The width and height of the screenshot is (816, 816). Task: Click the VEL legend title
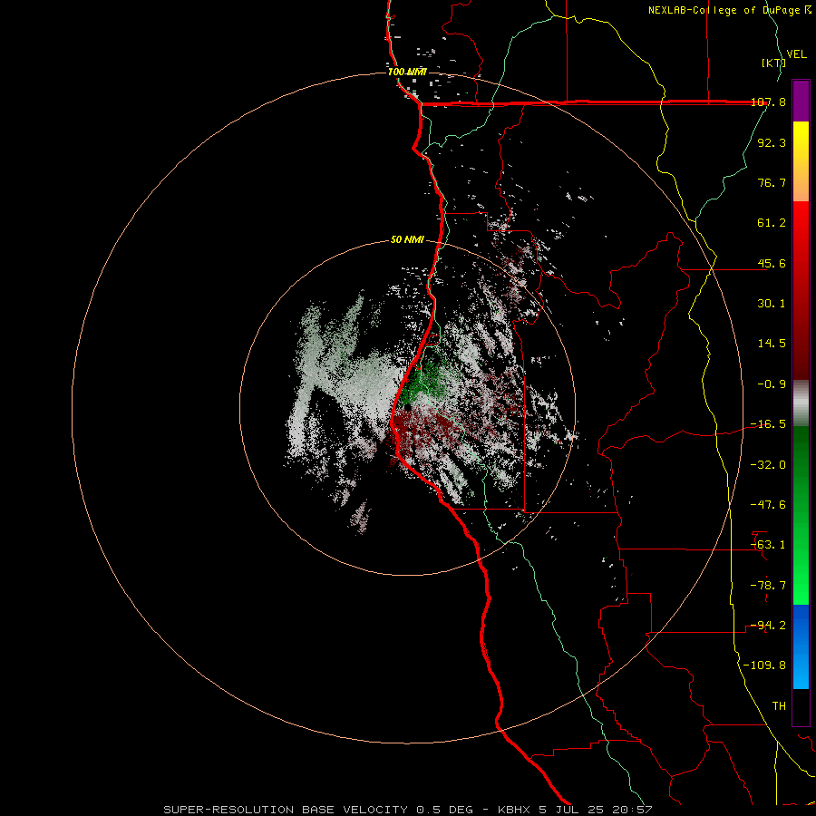[x=796, y=54]
